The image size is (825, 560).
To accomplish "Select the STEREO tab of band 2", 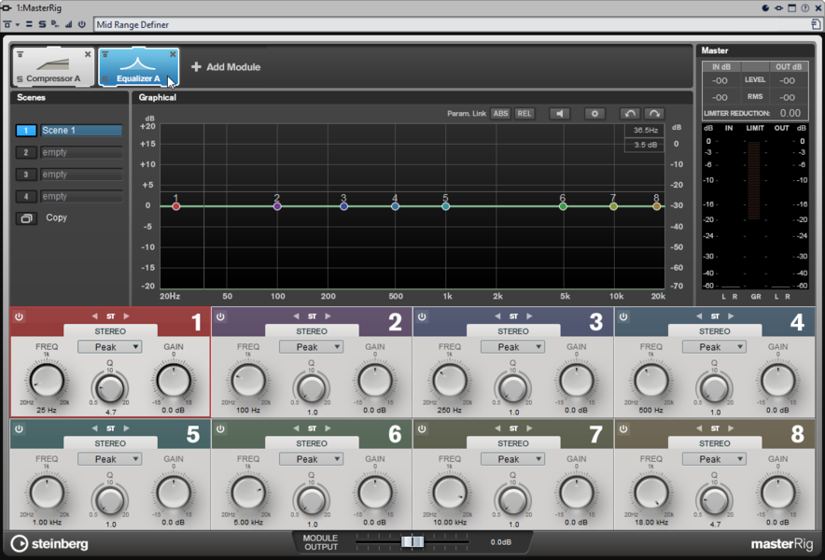I will (x=312, y=331).
